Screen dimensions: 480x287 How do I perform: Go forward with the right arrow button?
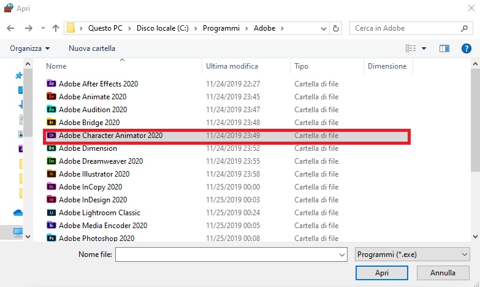click(28, 28)
